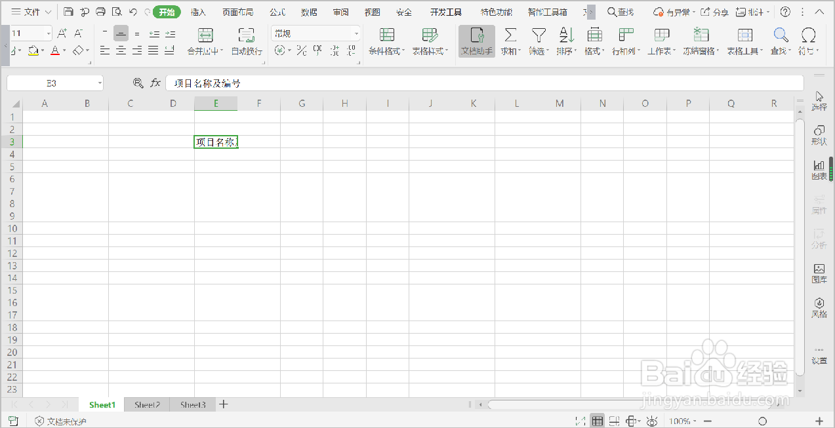Click the 自动换行 wrap text button

pyautogui.click(x=247, y=42)
